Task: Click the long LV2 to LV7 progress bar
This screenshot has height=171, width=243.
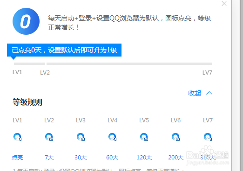Action: click(129, 63)
